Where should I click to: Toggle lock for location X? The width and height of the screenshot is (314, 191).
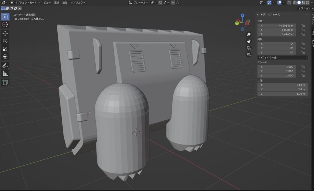(x=303, y=26)
